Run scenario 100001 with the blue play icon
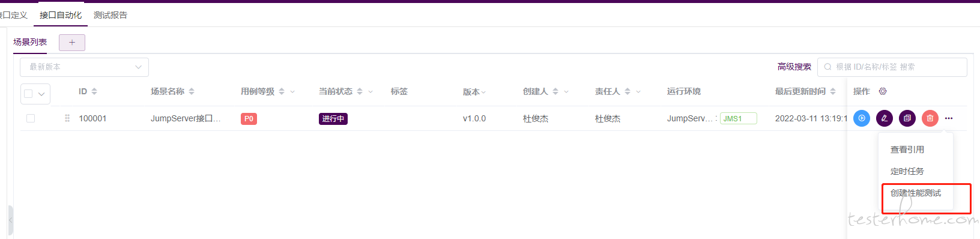980x239 pixels. (861, 118)
